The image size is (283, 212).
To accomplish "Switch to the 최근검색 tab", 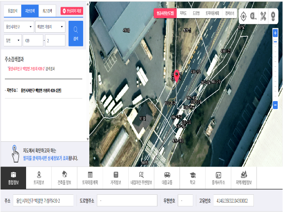I will [x=47, y=10].
